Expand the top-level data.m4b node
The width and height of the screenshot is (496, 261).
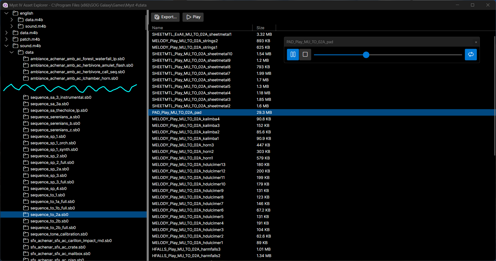tap(7, 33)
